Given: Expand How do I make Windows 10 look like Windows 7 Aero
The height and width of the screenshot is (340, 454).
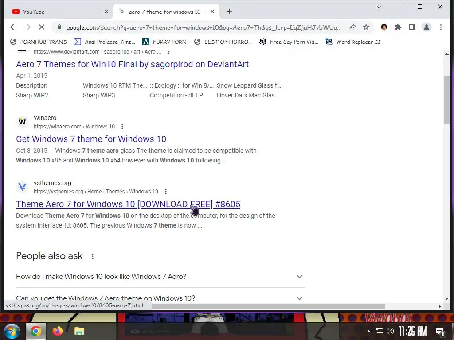Looking at the screenshot, I should [160, 277].
